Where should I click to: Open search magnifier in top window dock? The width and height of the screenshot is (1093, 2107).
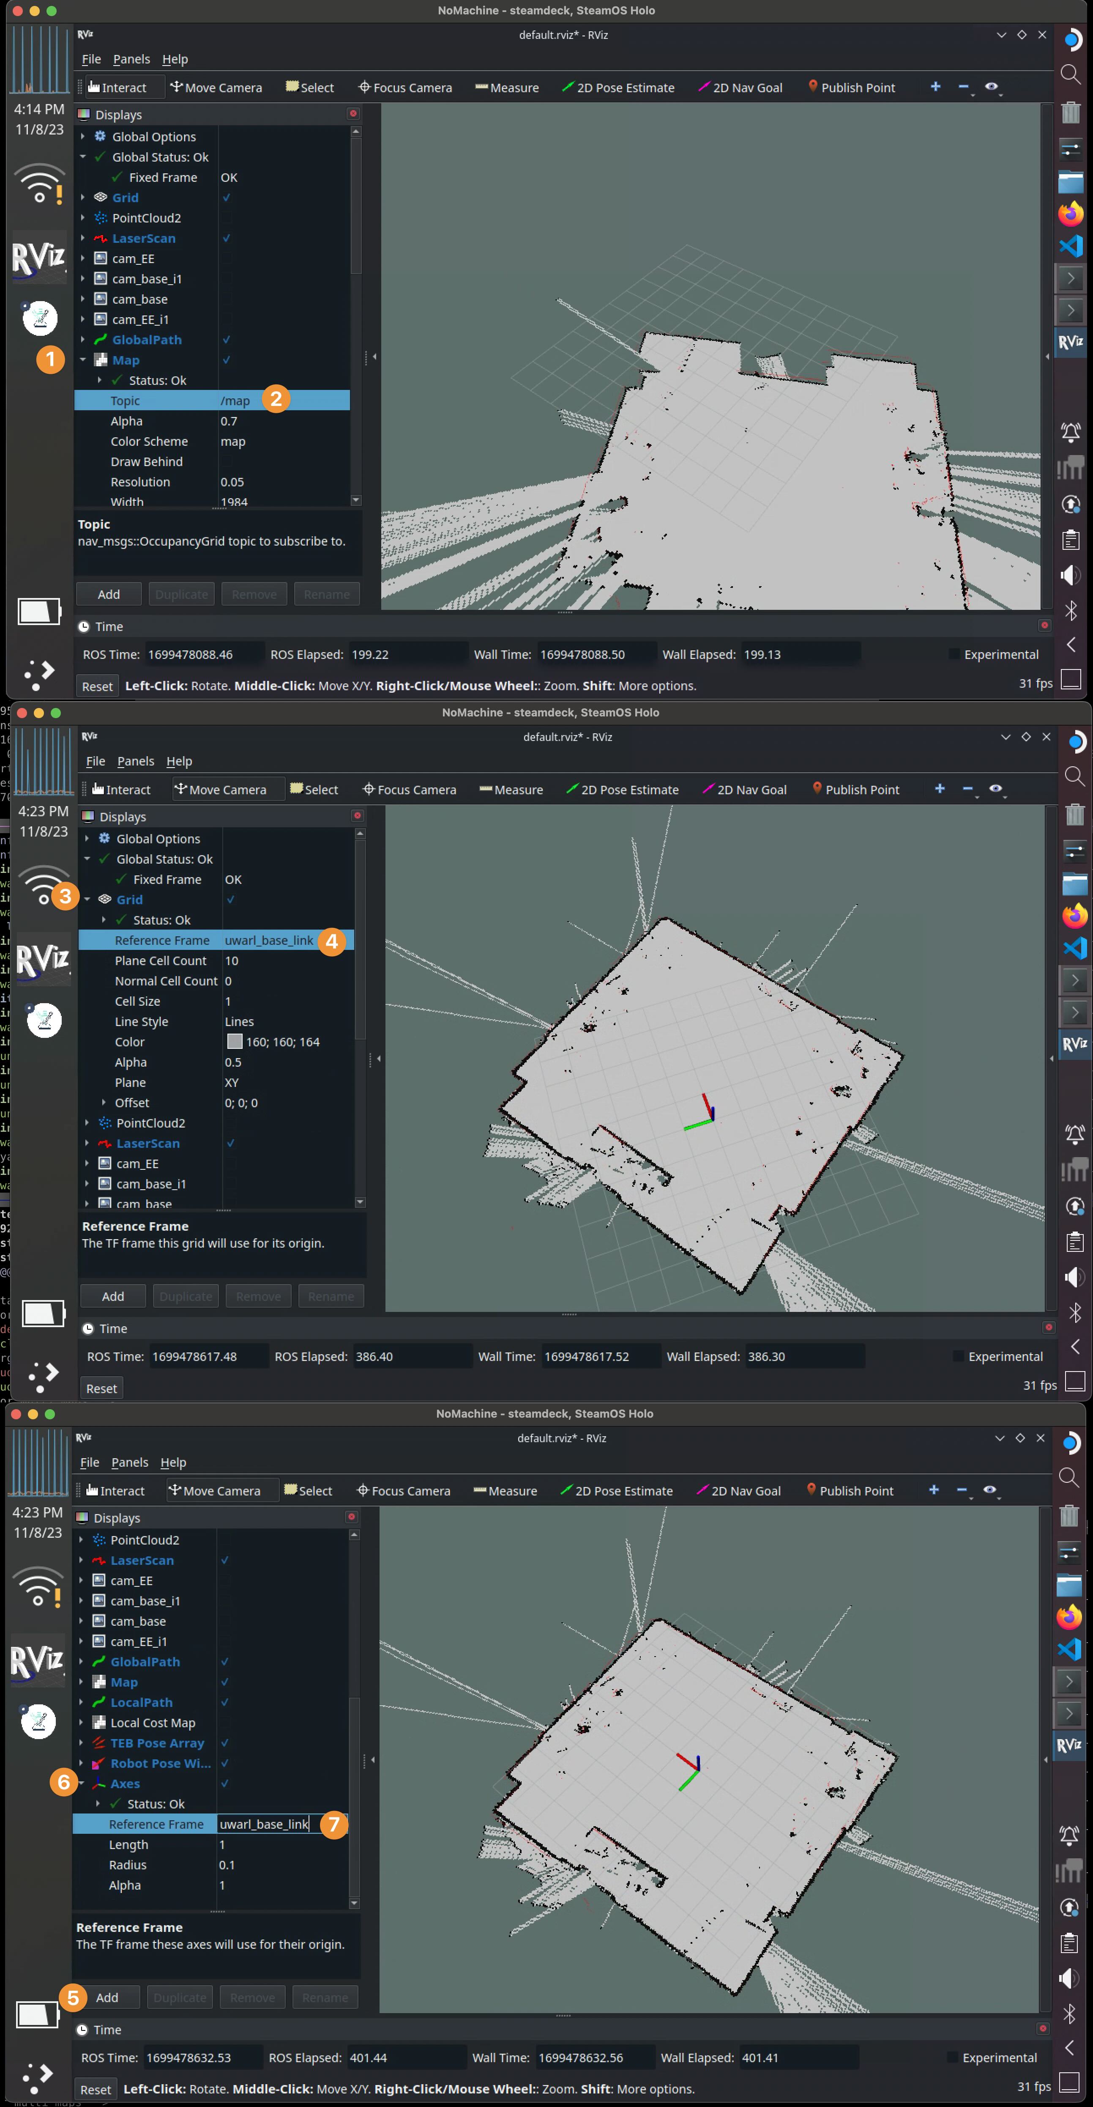coord(1070,74)
